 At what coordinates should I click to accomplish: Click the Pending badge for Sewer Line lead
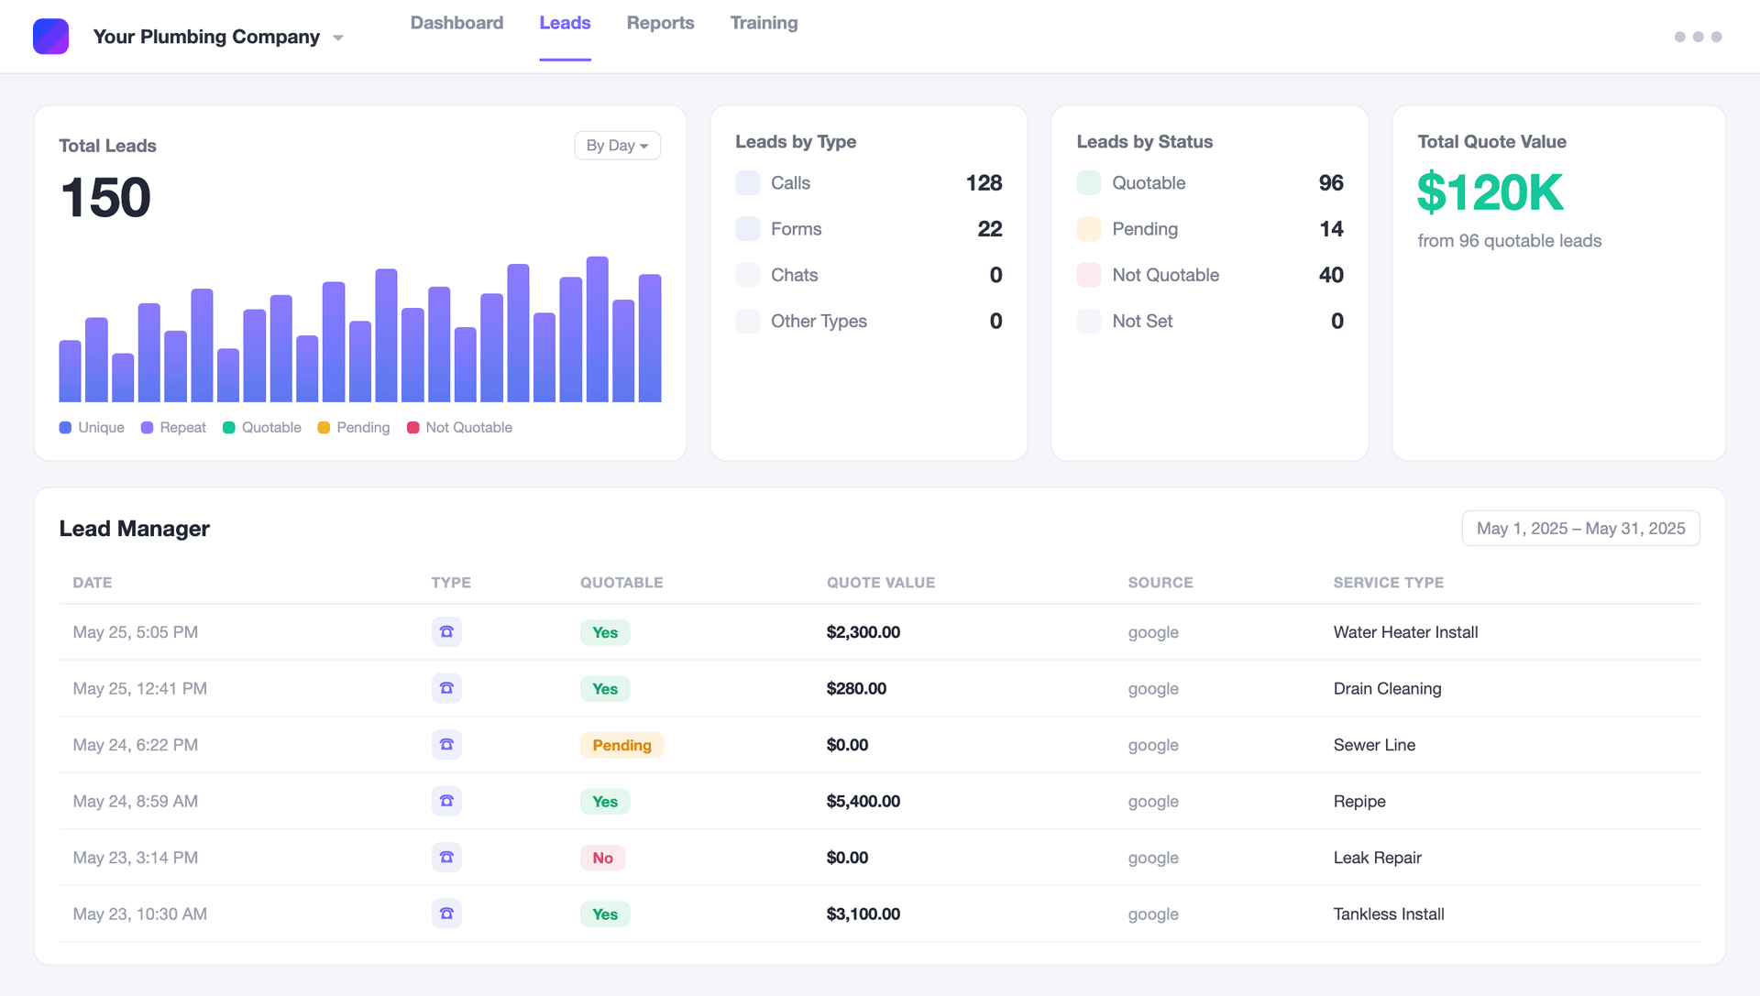621,745
